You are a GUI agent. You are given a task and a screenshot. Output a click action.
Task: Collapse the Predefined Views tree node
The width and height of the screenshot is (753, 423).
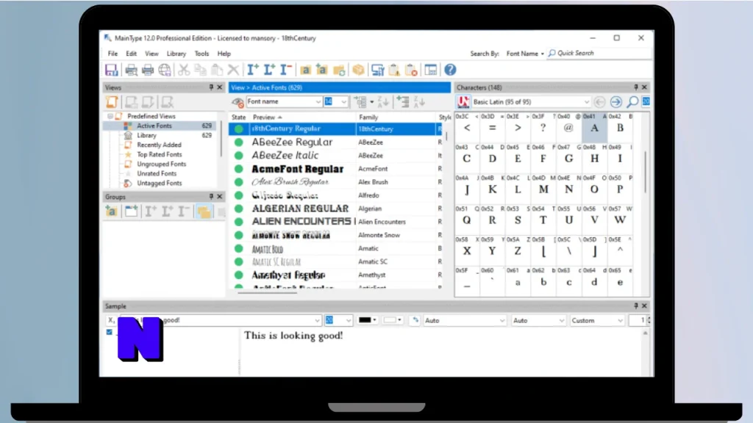point(110,116)
